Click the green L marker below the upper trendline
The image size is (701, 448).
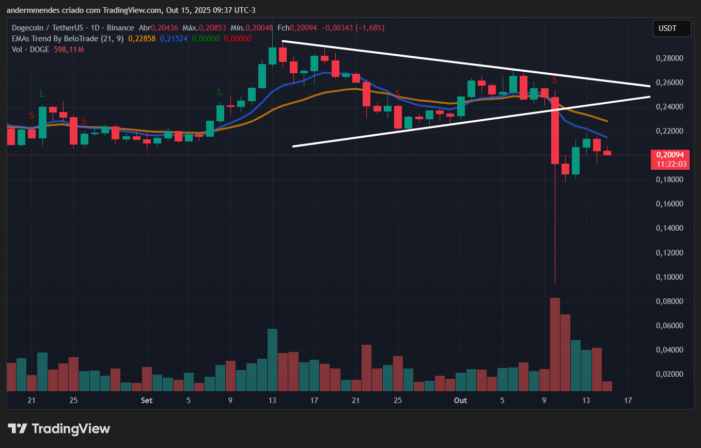click(x=481, y=66)
